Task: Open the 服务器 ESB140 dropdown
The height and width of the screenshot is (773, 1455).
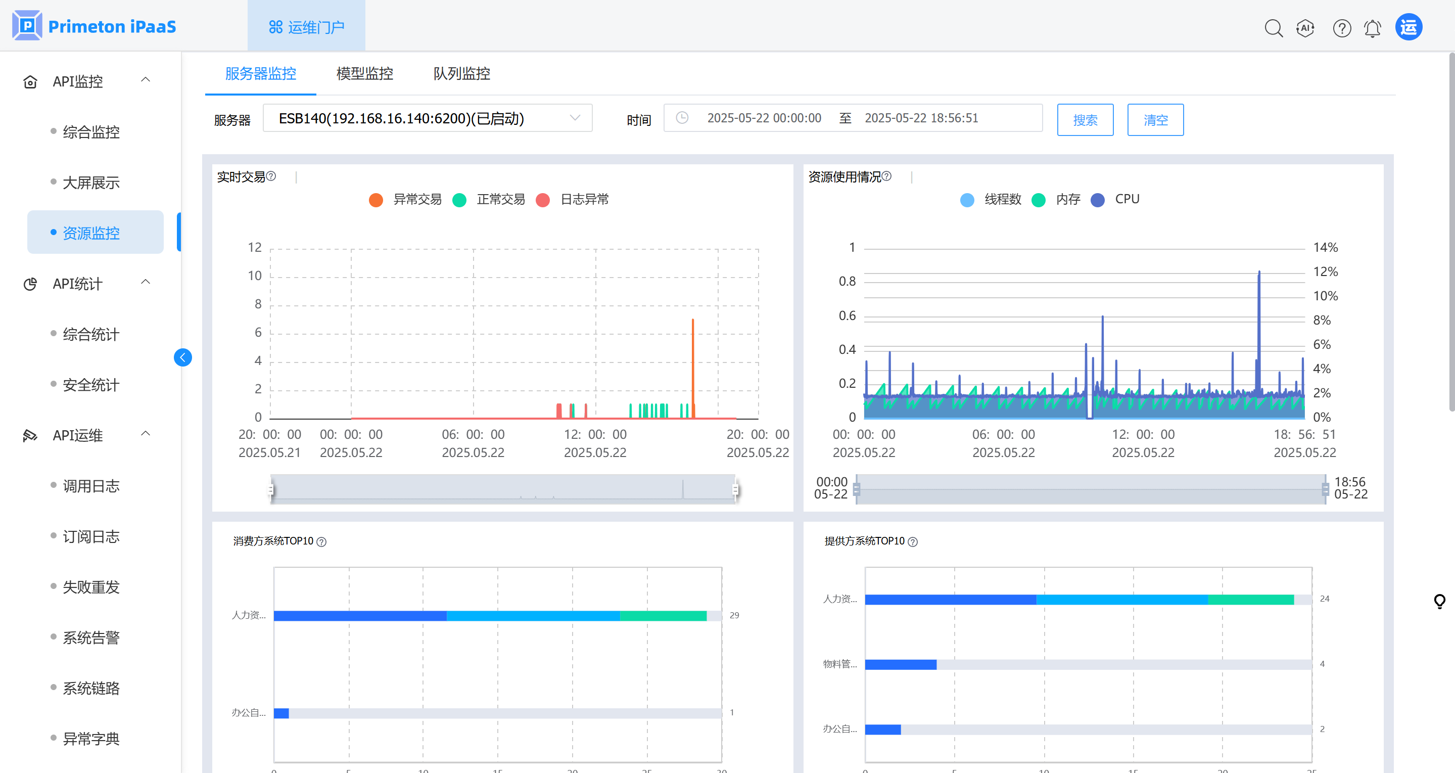Action: click(428, 118)
